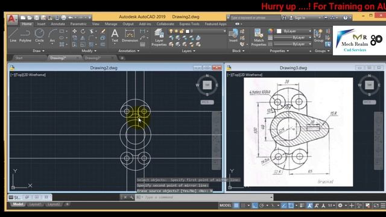Expand the Block panel

tap(238, 51)
